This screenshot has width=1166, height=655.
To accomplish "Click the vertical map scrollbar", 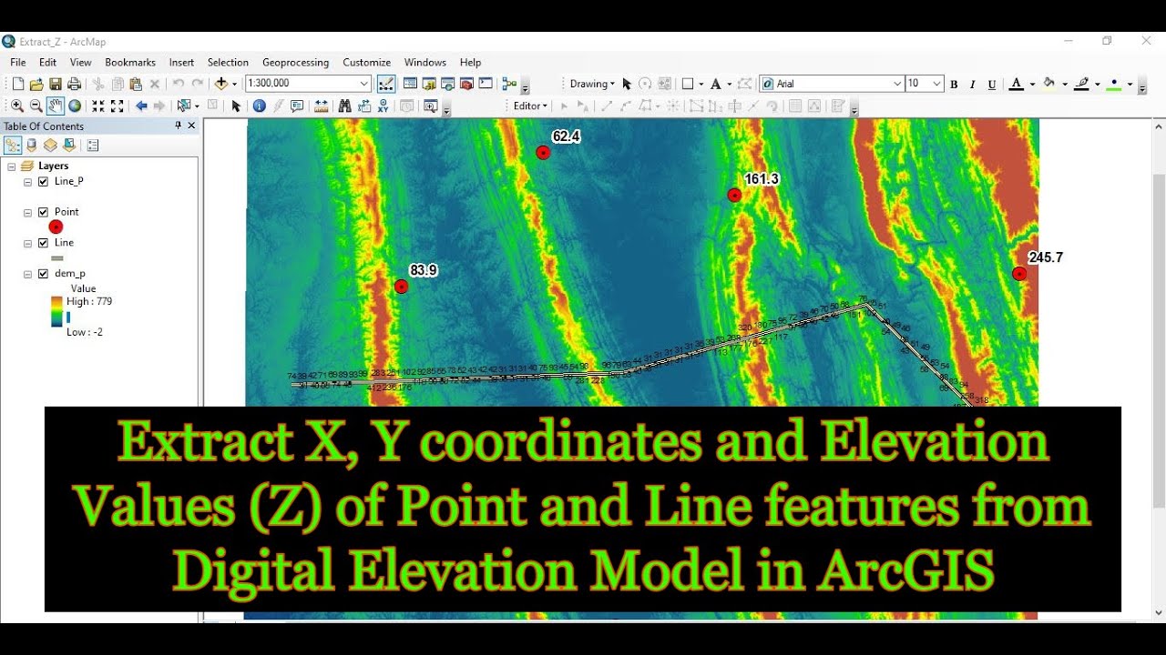I will 1159,339.
